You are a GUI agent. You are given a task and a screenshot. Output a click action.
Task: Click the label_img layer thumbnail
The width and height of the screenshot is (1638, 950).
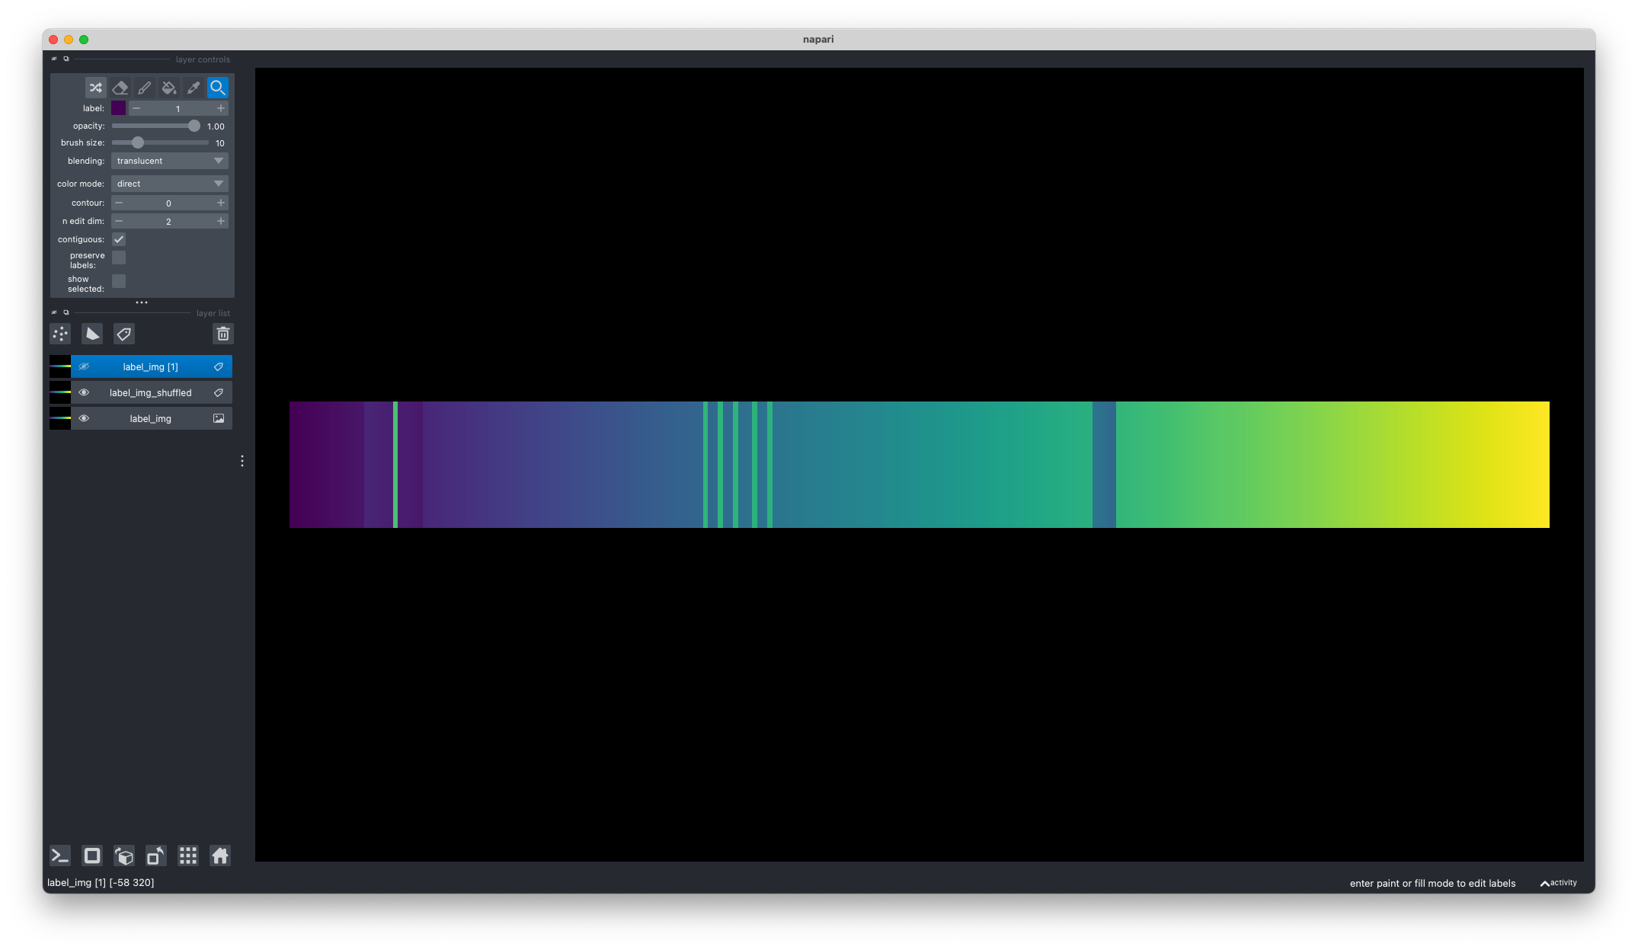pyautogui.click(x=60, y=418)
